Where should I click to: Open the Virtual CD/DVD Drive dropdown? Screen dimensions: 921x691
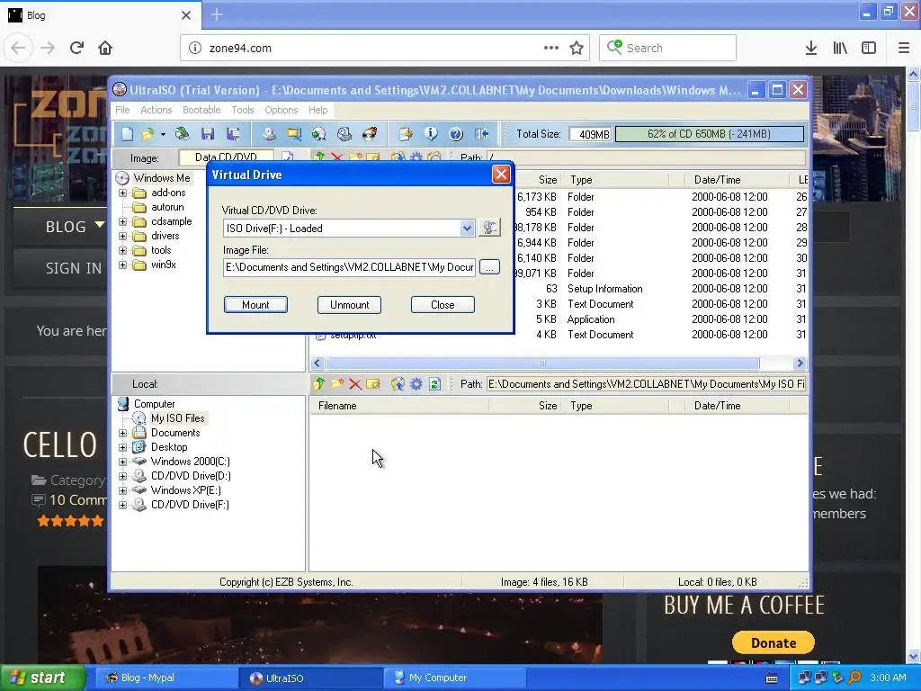[467, 228]
